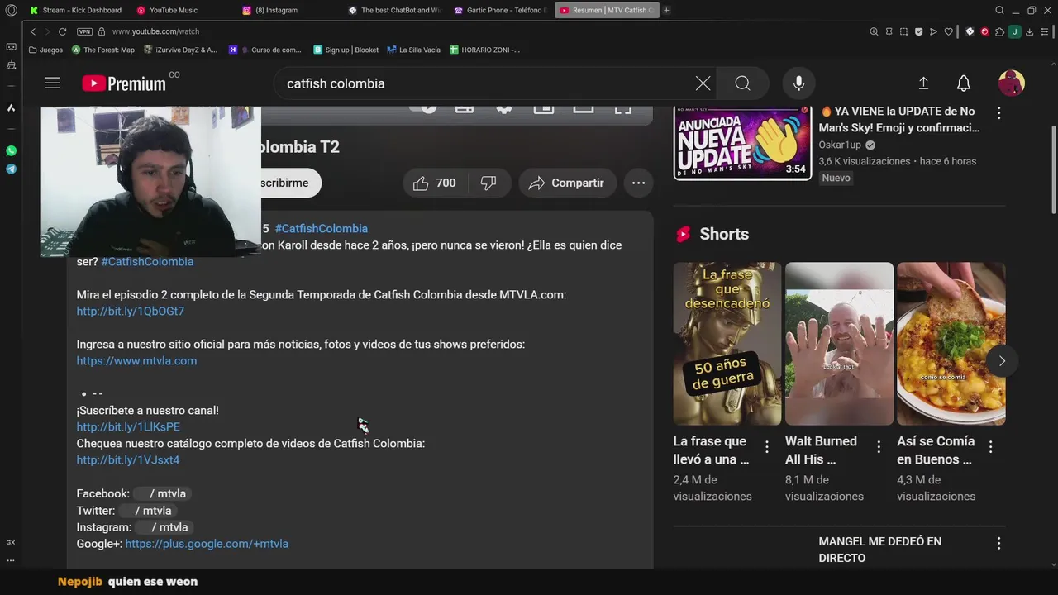Open the zoom magnifier in address bar

[x=874, y=31]
